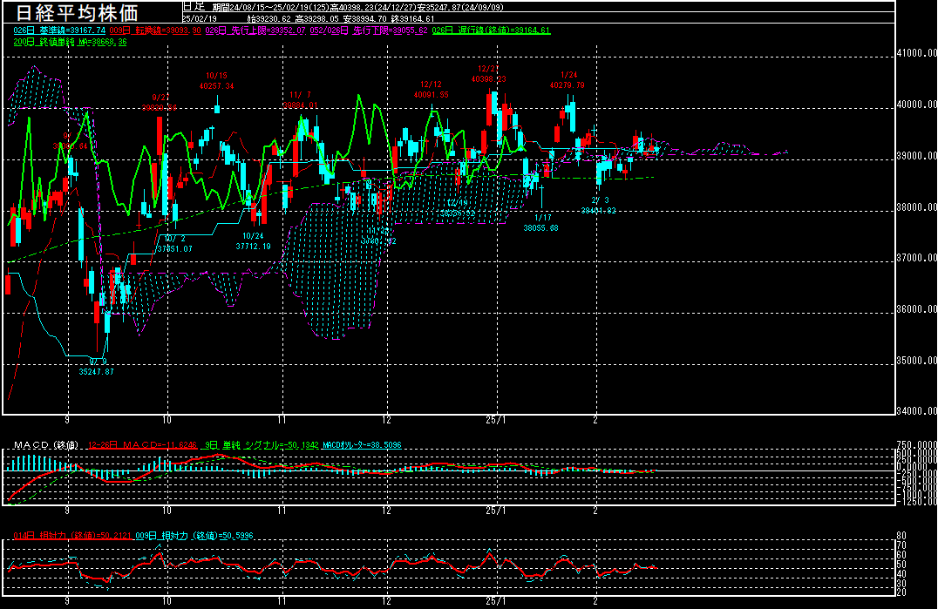
Task: Select the 12-26日 MACD=-11.6246 legend
Action: pos(142,445)
